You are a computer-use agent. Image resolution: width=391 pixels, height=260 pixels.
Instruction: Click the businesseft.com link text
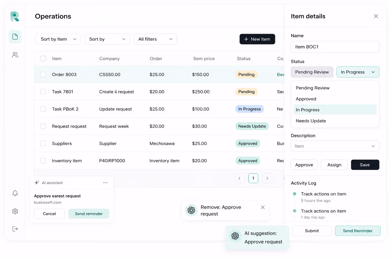tap(48, 202)
